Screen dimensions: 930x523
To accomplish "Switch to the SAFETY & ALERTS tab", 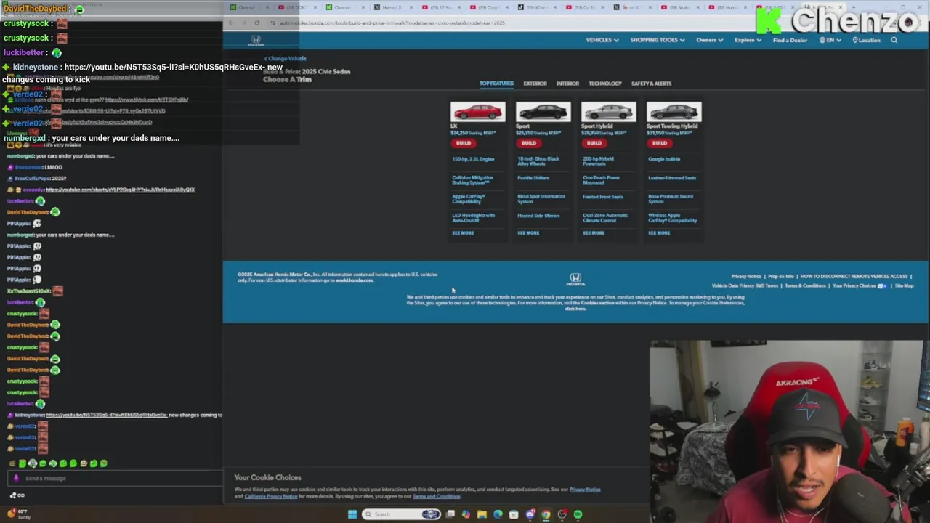I will [651, 84].
